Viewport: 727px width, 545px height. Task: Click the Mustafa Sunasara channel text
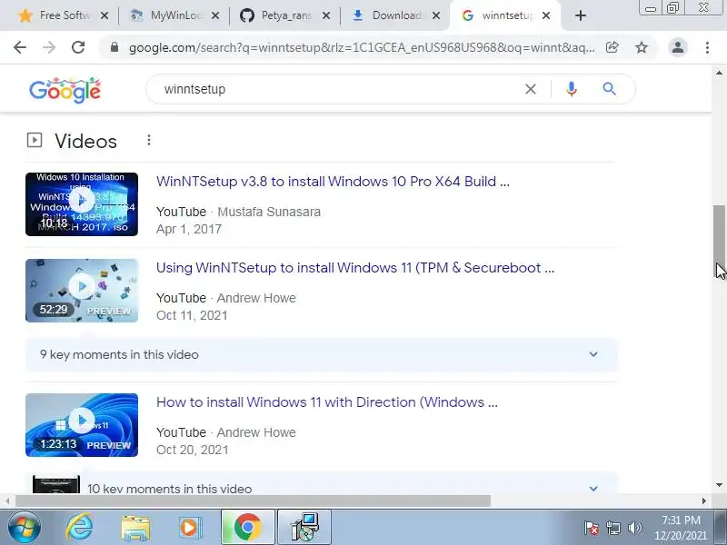pos(269,212)
